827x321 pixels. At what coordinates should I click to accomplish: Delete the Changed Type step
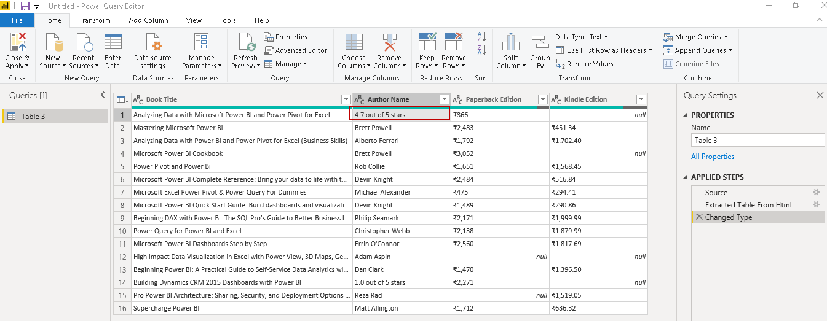point(698,217)
